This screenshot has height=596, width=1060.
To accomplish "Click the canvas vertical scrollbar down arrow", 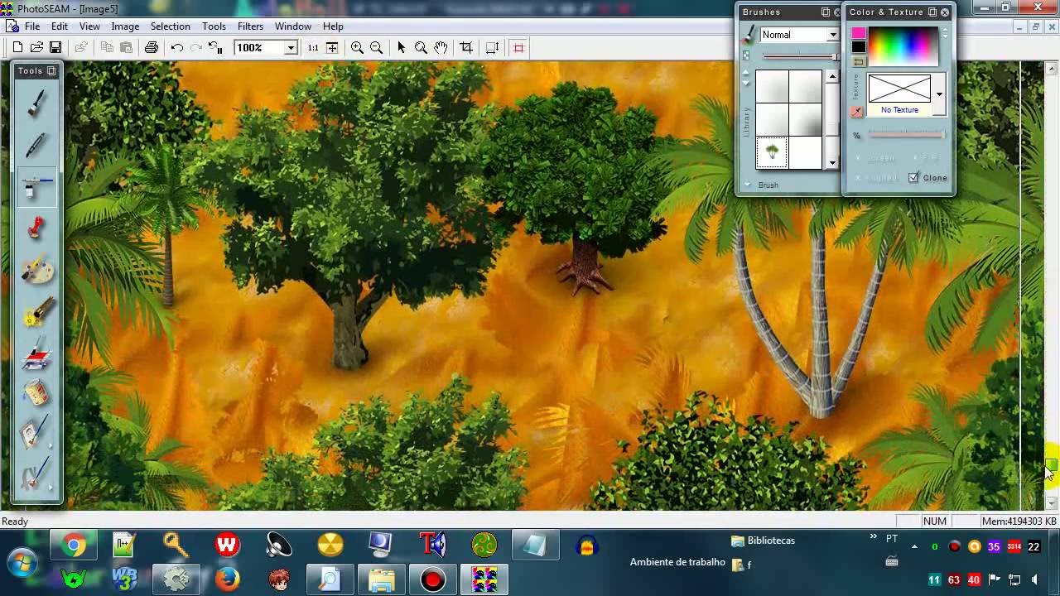I will pos(1052,502).
